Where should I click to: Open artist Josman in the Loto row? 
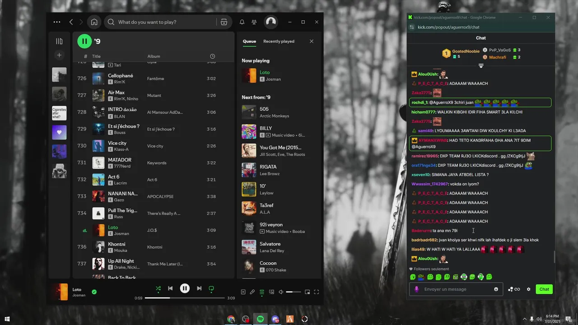point(121,234)
